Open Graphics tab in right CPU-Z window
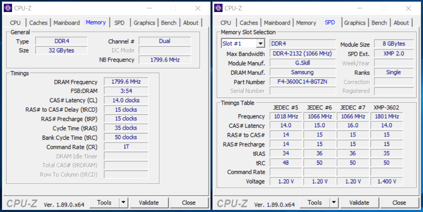 pos(355,23)
